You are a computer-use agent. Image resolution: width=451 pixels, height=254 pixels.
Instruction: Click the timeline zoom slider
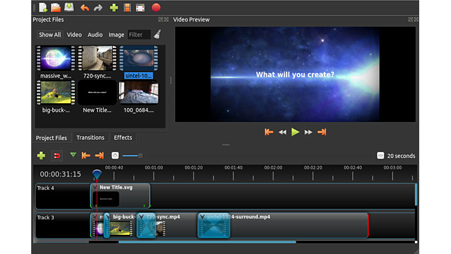140,156
